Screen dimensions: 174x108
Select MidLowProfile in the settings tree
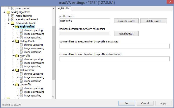(x=27, y=70)
